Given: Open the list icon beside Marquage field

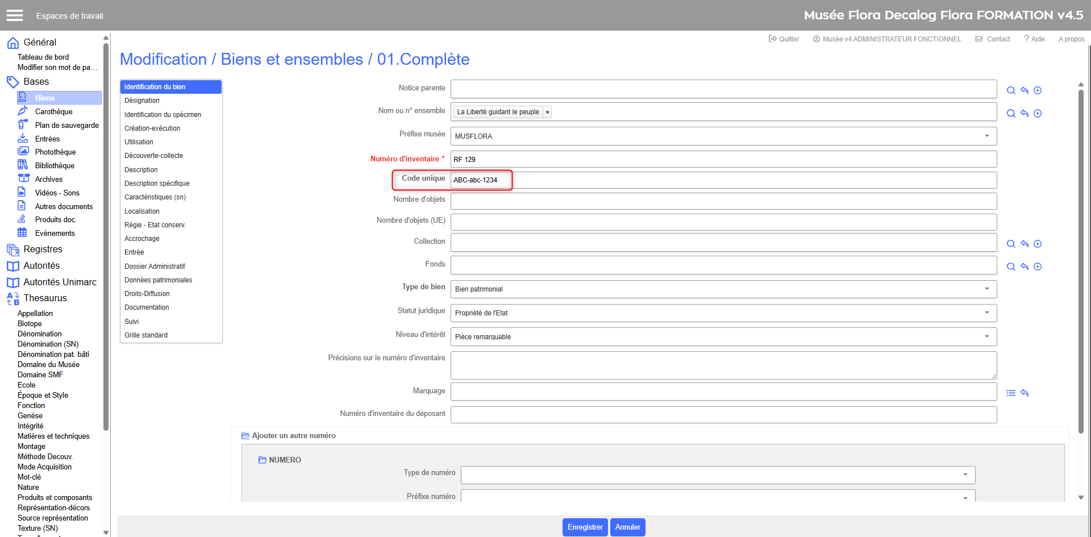Looking at the screenshot, I should coord(1011,393).
